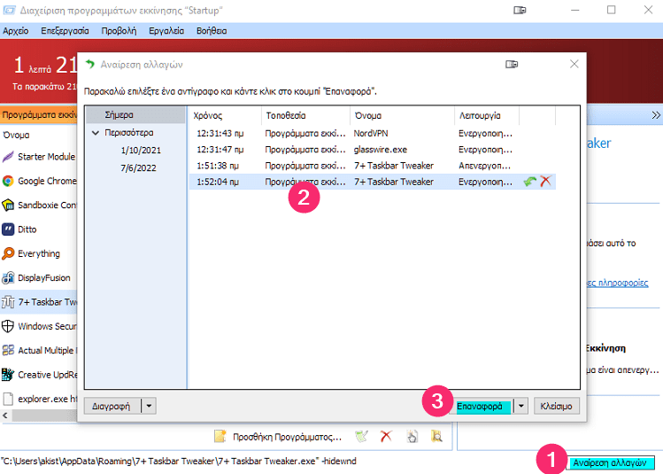The image size is (663, 474).
Task: Switch to the Προγράμματα εκκίνησης tab
Action: tap(39, 114)
